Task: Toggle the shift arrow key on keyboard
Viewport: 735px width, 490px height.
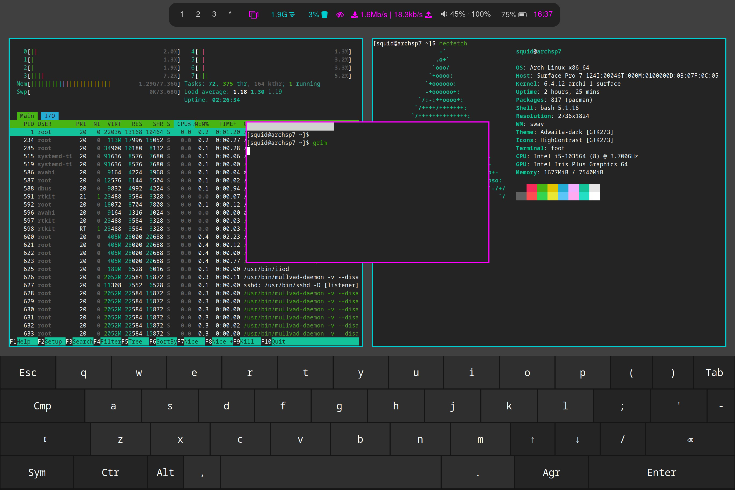Action: click(45, 439)
